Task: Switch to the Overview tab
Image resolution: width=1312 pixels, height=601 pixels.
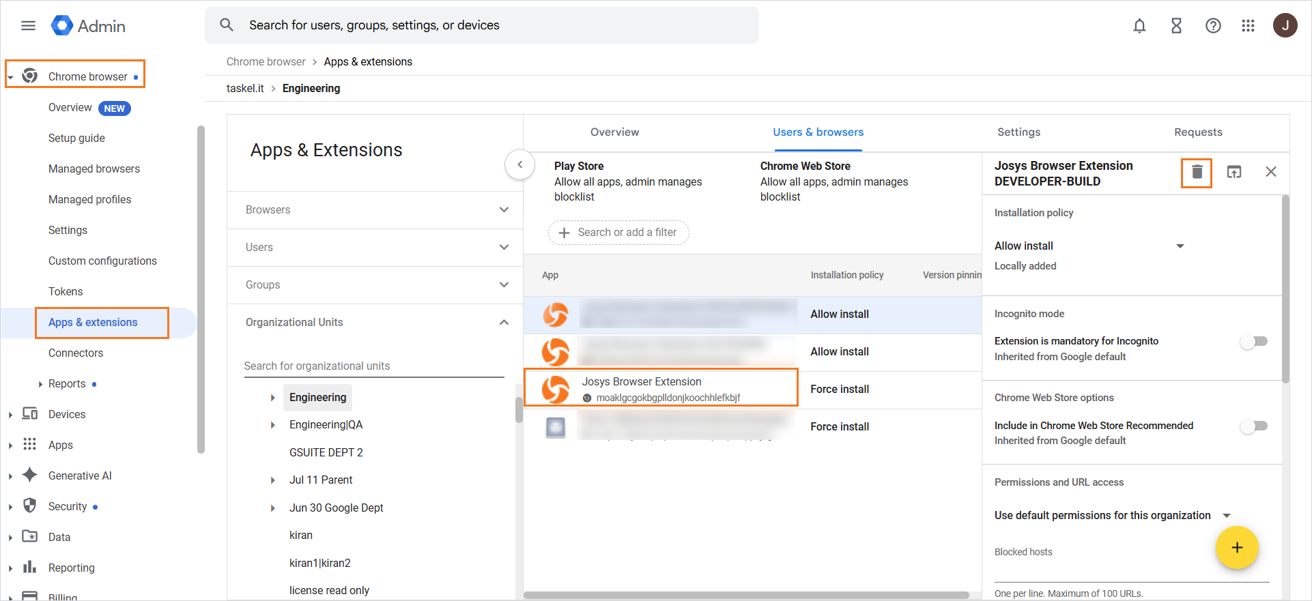Action: 614,132
